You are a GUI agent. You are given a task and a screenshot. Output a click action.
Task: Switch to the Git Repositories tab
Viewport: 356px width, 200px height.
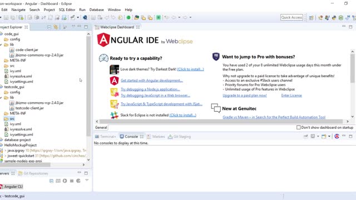[33, 173]
